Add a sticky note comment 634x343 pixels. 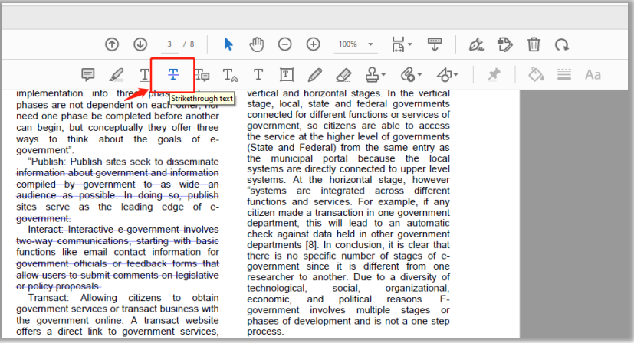(x=87, y=74)
